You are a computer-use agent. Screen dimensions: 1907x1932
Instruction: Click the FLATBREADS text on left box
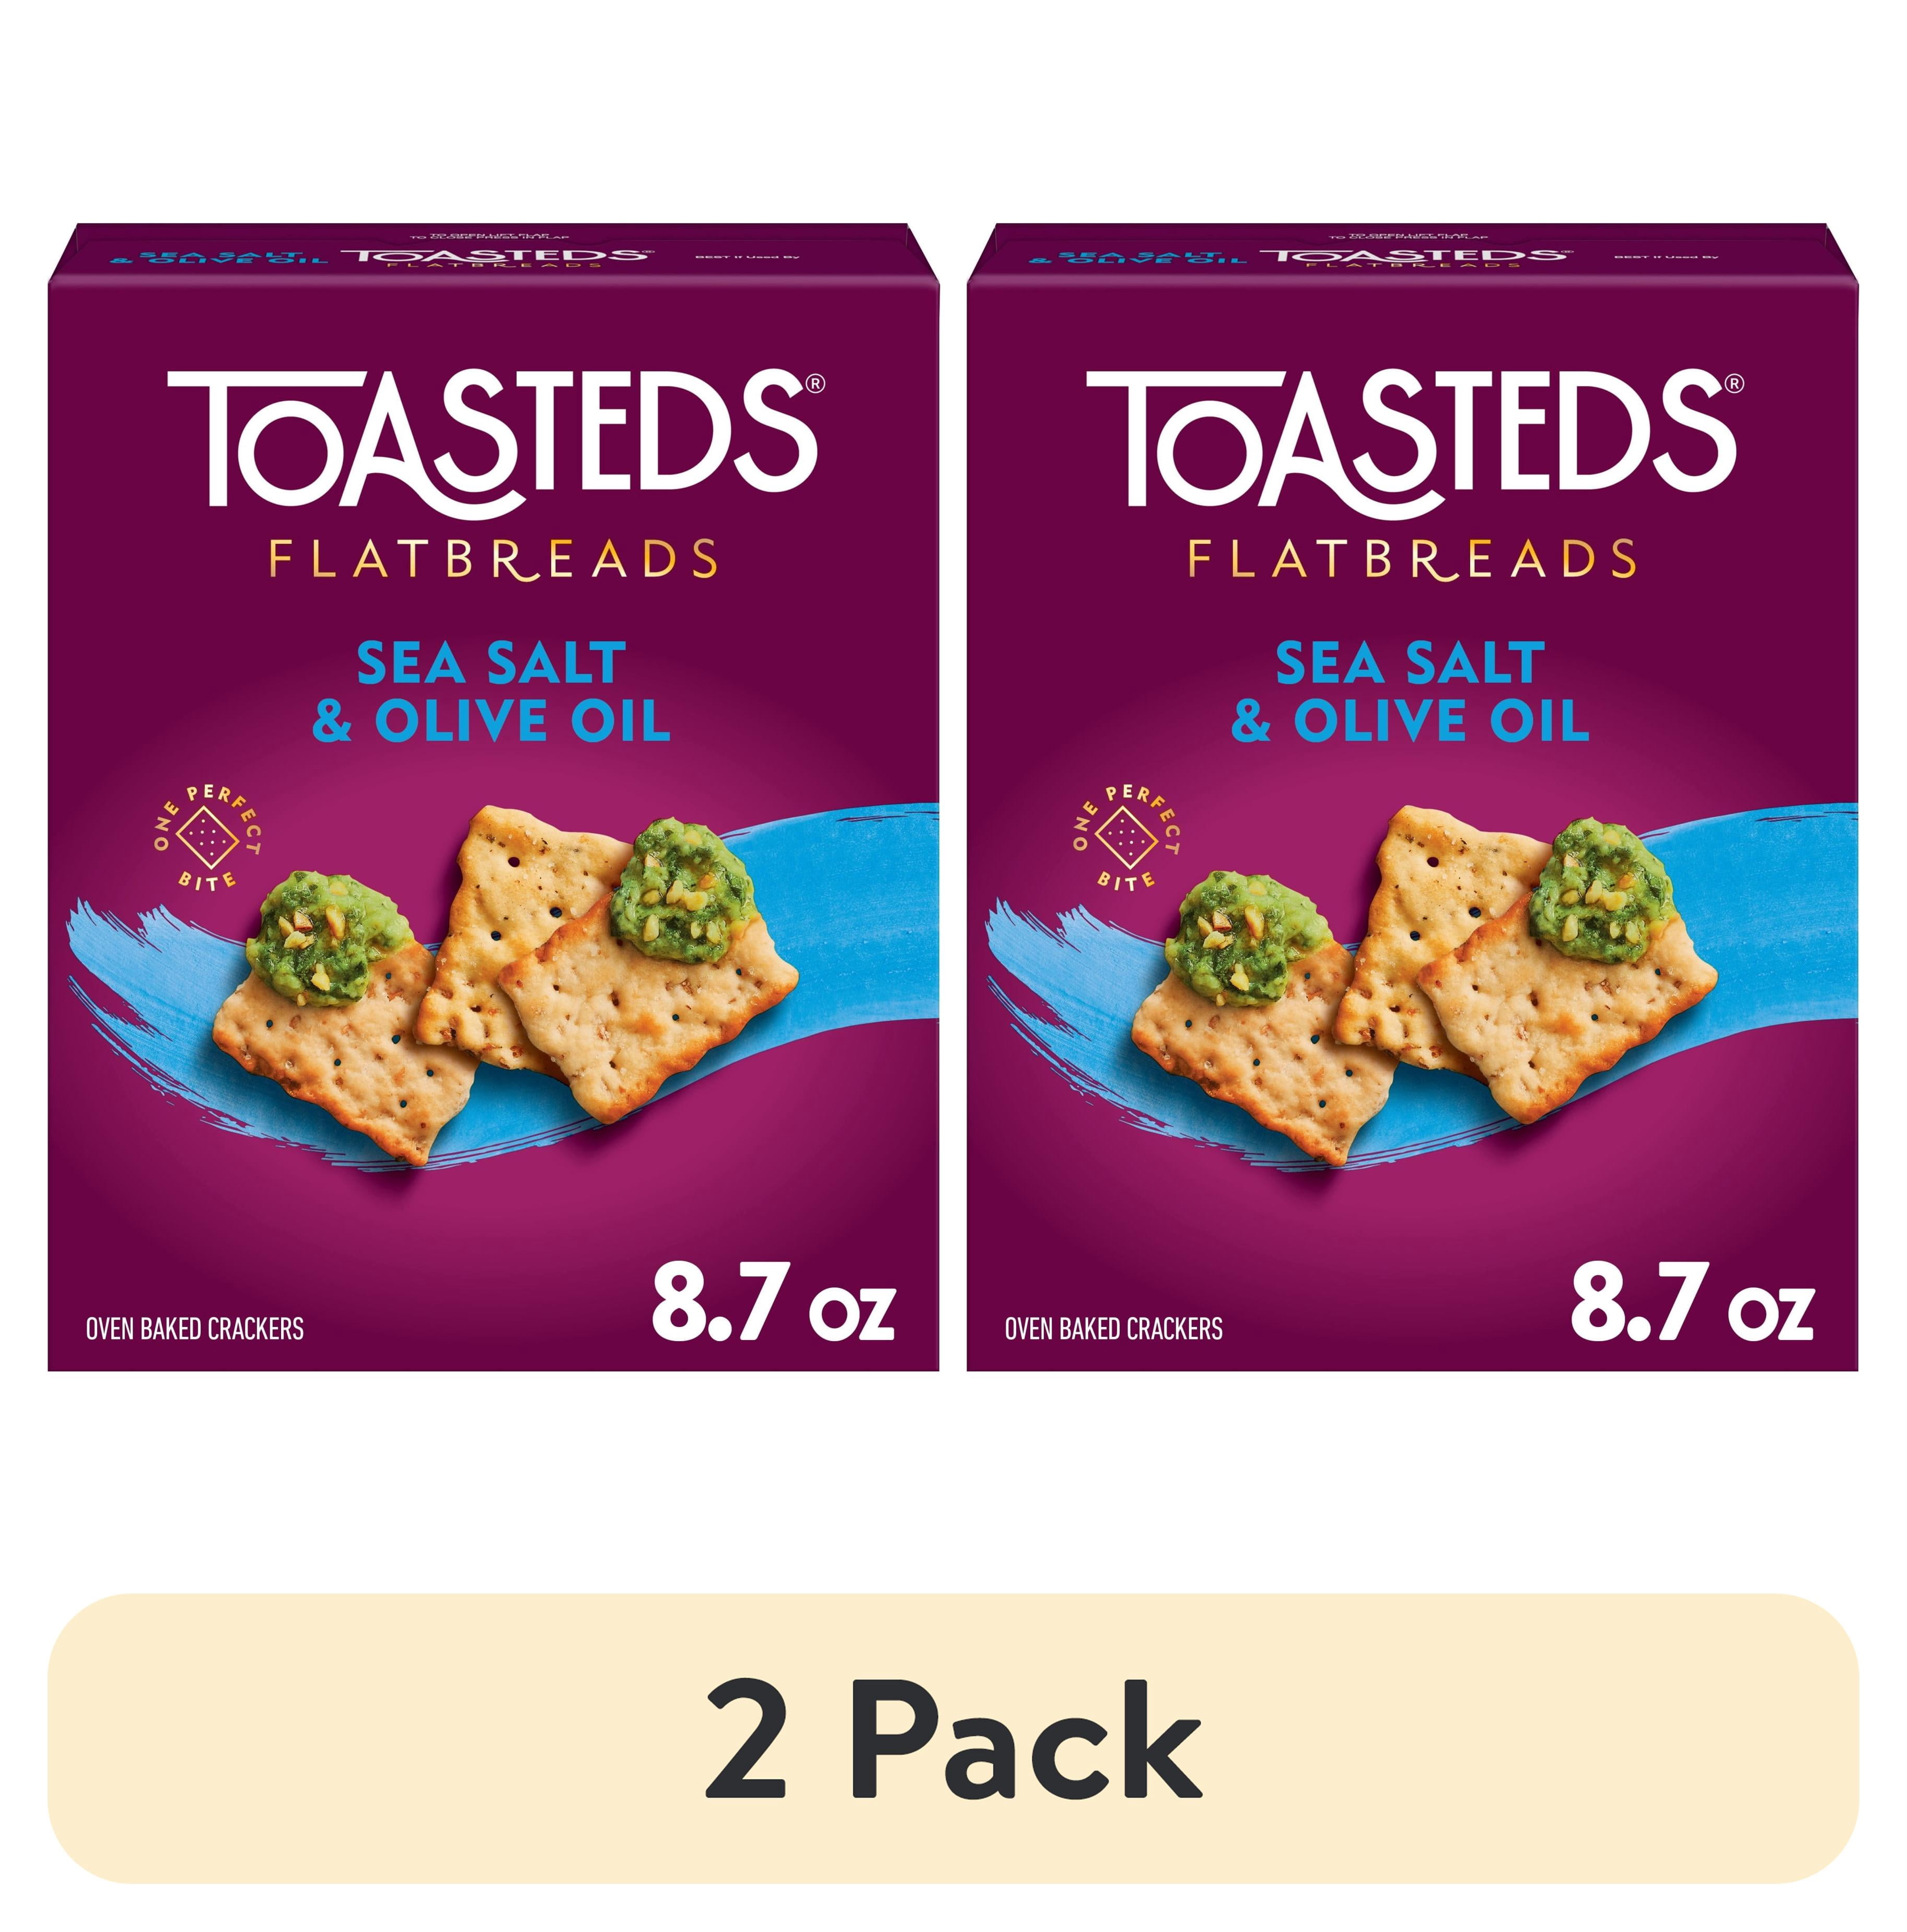(492, 560)
